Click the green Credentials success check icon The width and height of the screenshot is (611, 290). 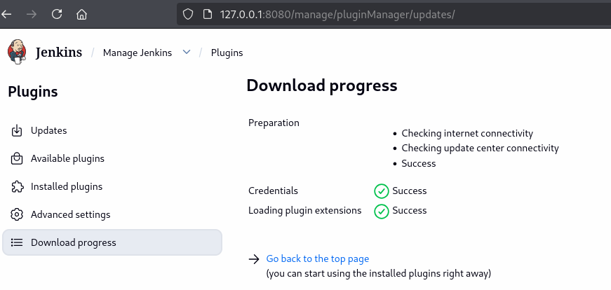[x=382, y=191]
